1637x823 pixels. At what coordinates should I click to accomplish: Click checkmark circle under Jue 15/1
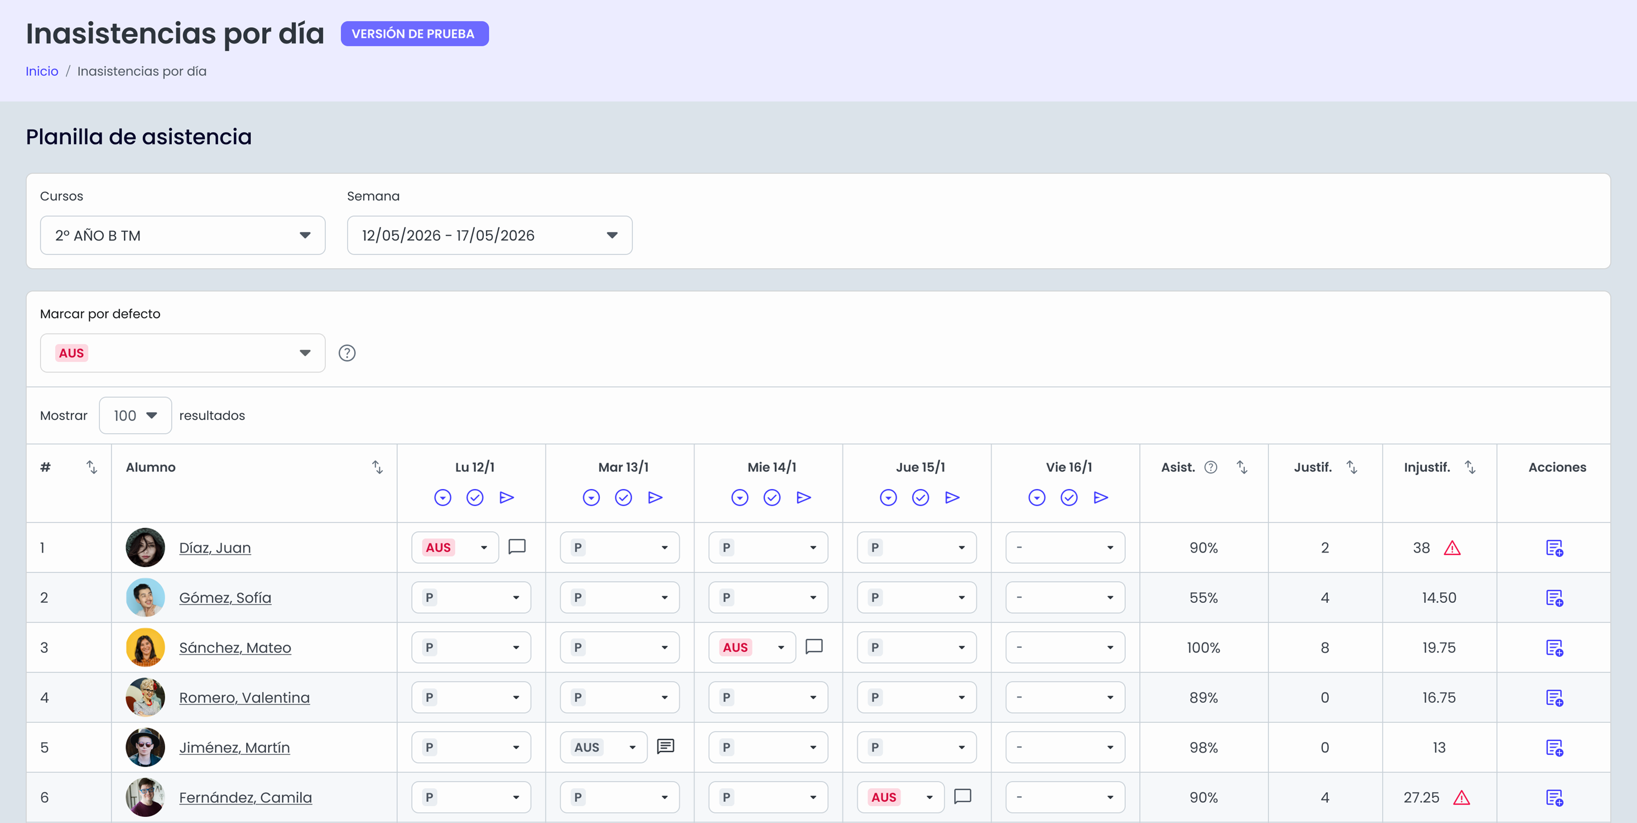click(920, 497)
